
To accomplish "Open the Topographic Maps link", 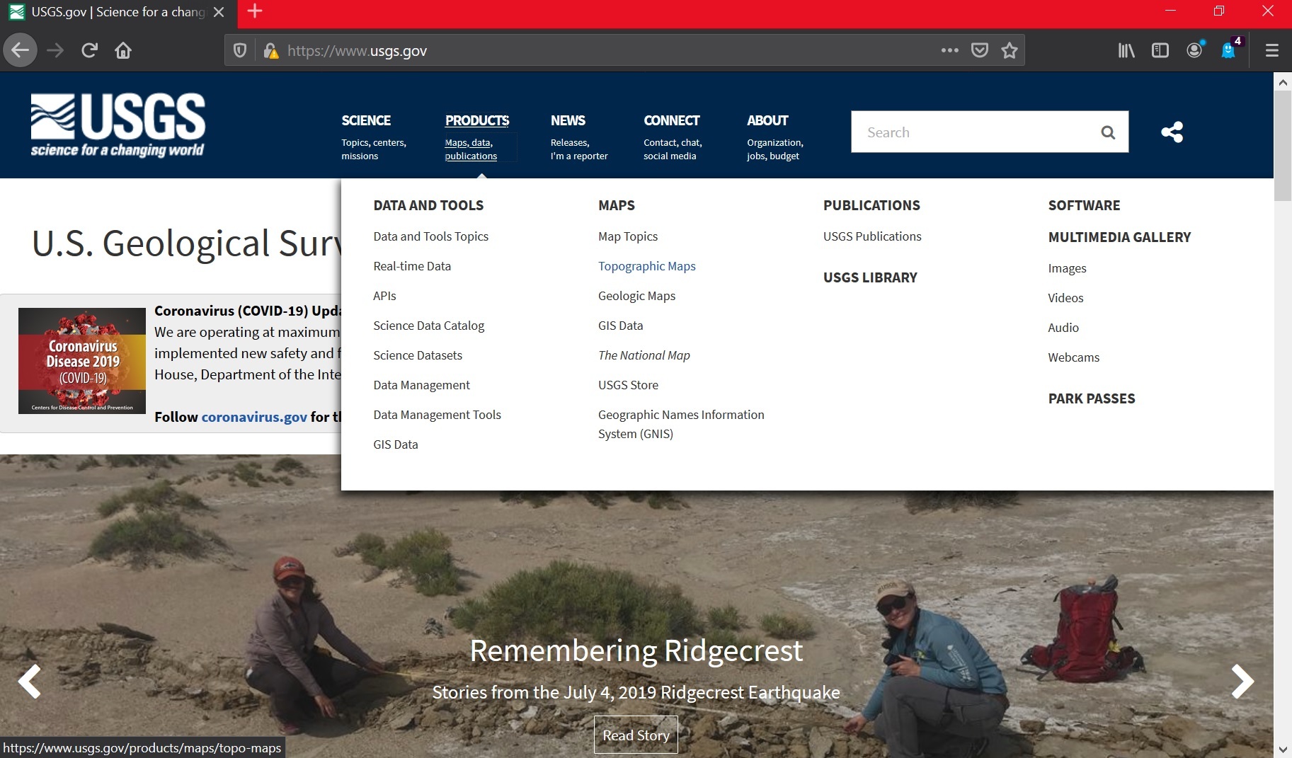I will [x=646, y=266].
